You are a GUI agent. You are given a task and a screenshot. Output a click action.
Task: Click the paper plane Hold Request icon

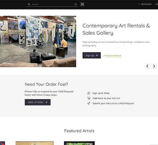89,103
